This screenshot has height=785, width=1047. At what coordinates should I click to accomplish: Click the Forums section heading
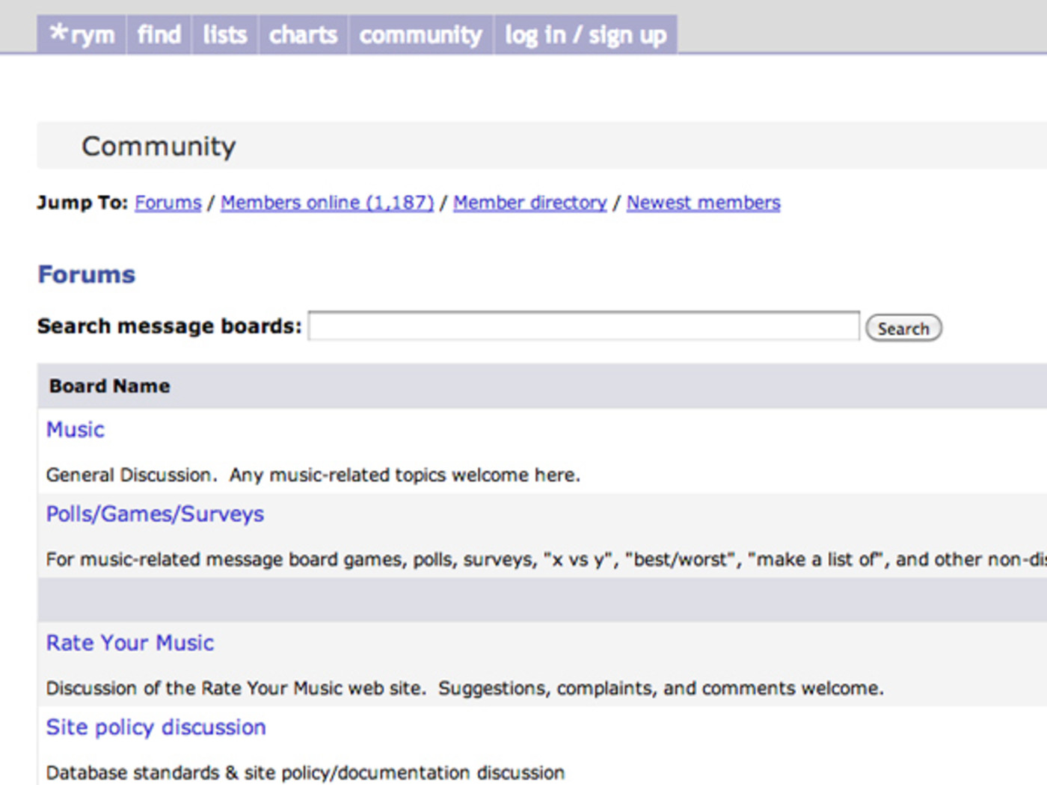86,274
